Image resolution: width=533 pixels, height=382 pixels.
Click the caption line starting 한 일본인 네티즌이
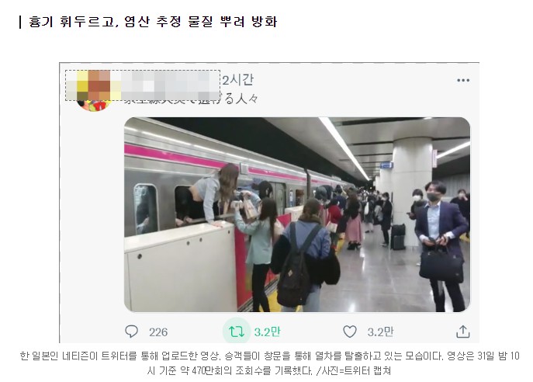point(269,356)
